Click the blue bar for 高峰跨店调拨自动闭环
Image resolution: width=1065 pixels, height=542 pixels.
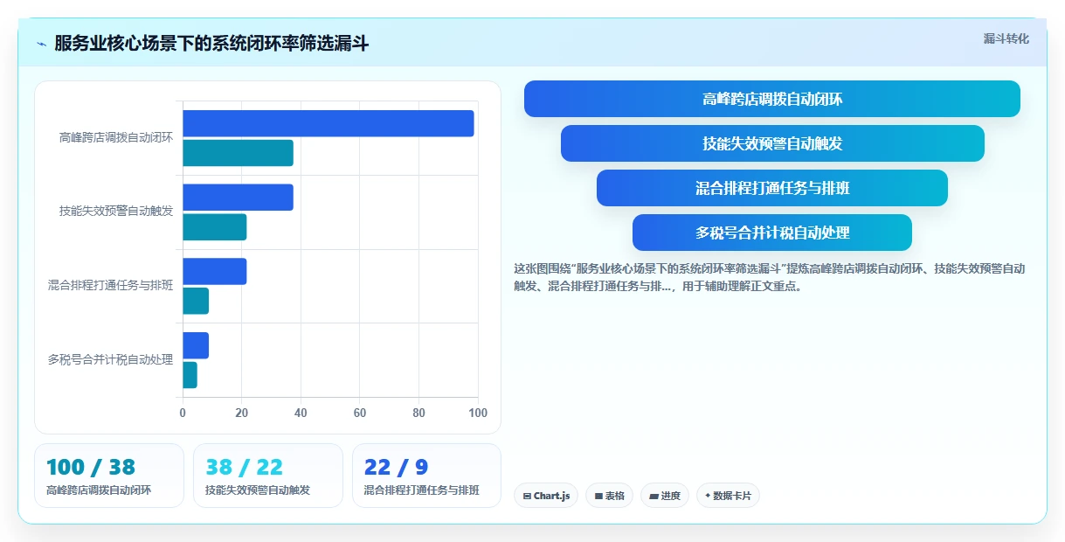pos(328,123)
